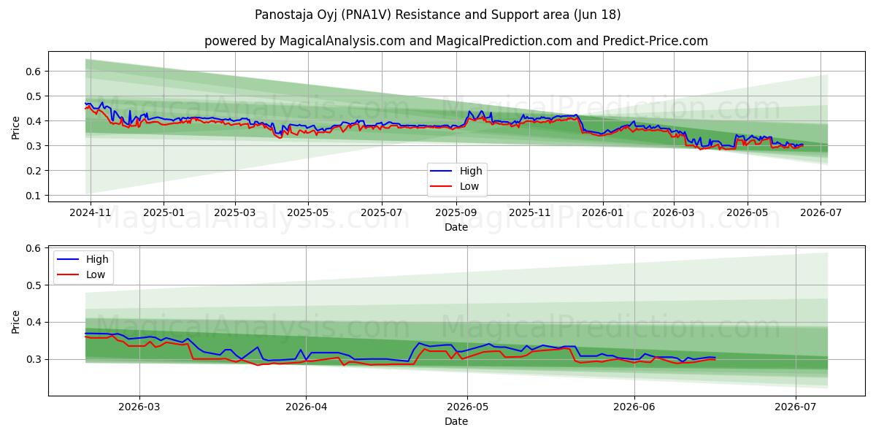This screenshot has width=876, height=438.
Task: Click the '2026-01' date tick label
Action: (x=602, y=214)
